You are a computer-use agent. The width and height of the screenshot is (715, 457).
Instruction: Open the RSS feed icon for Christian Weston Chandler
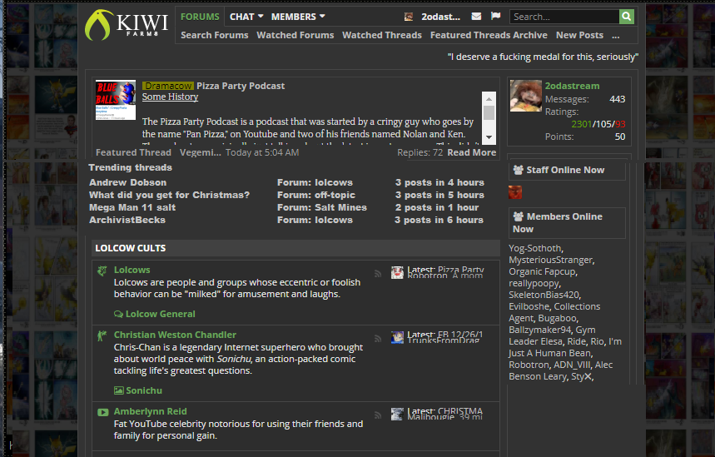[x=378, y=339]
